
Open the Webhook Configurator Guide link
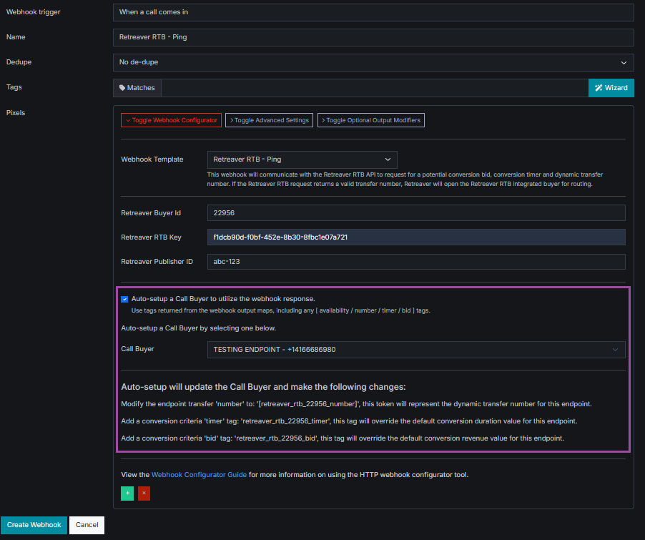pyautogui.click(x=199, y=475)
